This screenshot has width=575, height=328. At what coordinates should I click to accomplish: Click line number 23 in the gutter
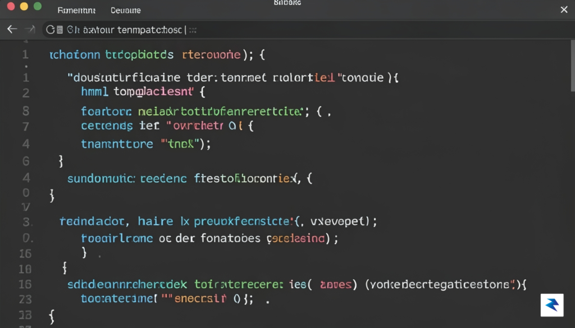pos(25,299)
